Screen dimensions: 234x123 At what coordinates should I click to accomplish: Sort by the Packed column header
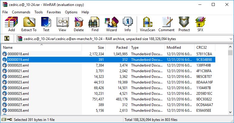click(x=117, y=48)
